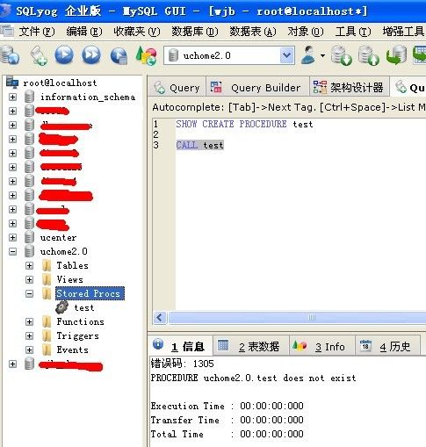This screenshot has height=447, width=426.
Task: Collapse the uchome2.0 database node
Action: point(12,251)
